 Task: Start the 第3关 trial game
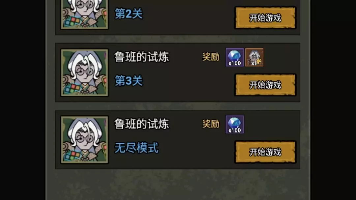265,85
